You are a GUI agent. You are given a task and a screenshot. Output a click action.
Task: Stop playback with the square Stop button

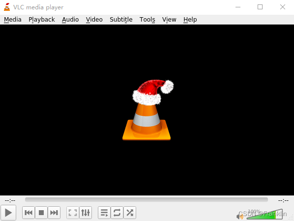tap(41, 213)
